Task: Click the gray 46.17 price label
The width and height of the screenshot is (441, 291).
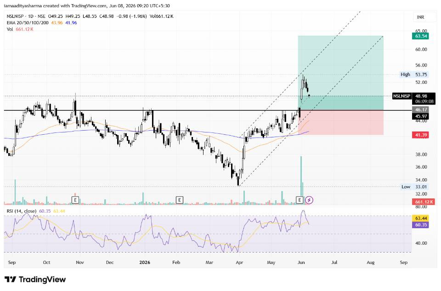Action: pyautogui.click(x=421, y=110)
